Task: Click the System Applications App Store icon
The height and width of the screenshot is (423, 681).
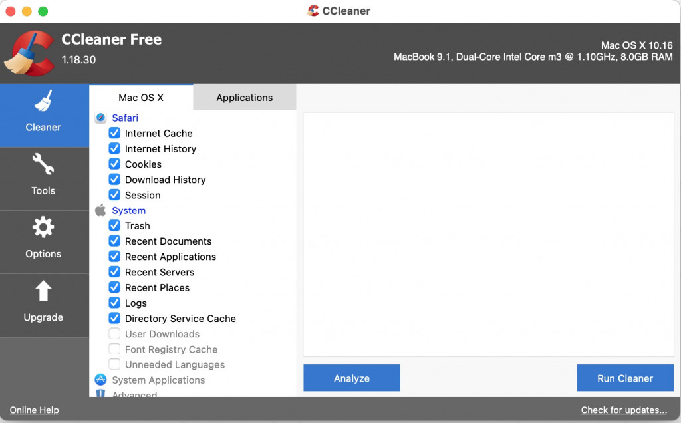Action: point(101,380)
